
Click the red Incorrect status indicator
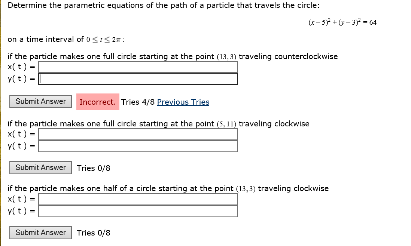pyautogui.click(x=97, y=102)
